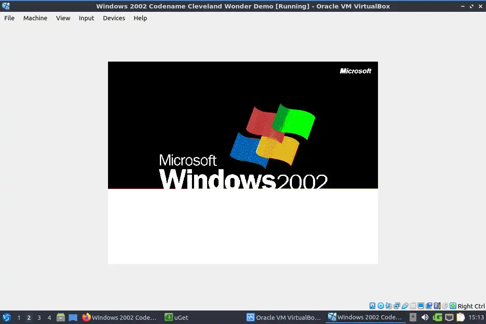Click the eject removable media tray icon

[x=413, y=317]
